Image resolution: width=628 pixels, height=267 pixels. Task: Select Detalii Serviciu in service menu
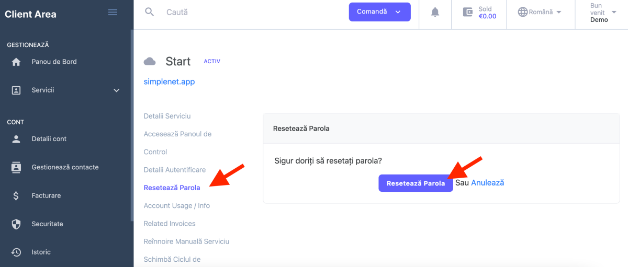[167, 116]
